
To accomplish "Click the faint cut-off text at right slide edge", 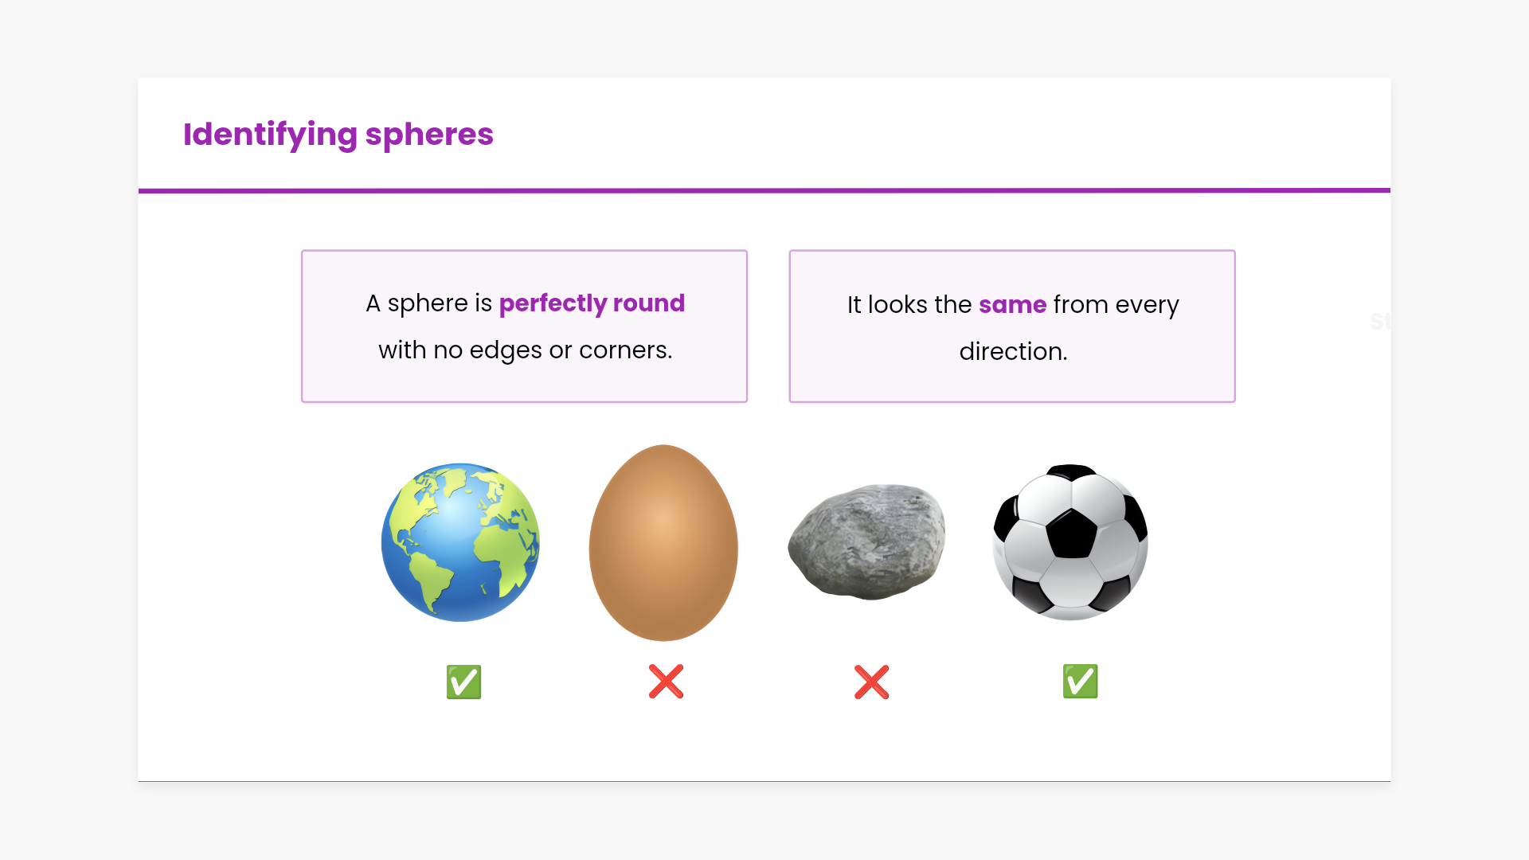I will (x=1380, y=321).
